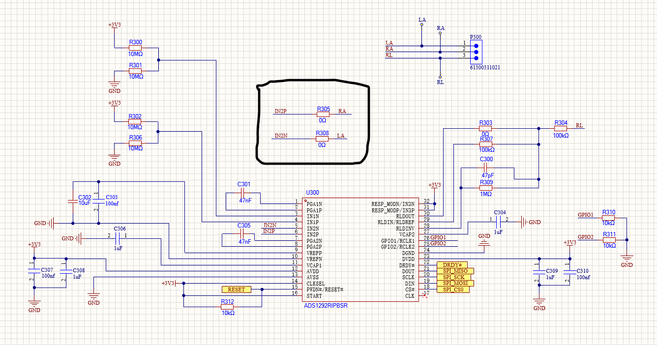Select the LA net label after R308

click(340, 135)
